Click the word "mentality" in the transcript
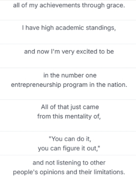The height and width of the screenshot is (179, 136). tap(79, 116)
